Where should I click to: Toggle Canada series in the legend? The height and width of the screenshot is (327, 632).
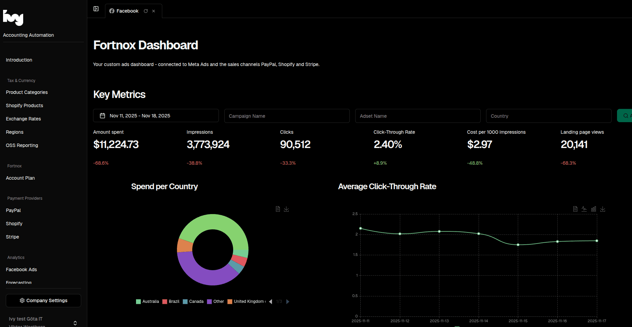[193, 301]
